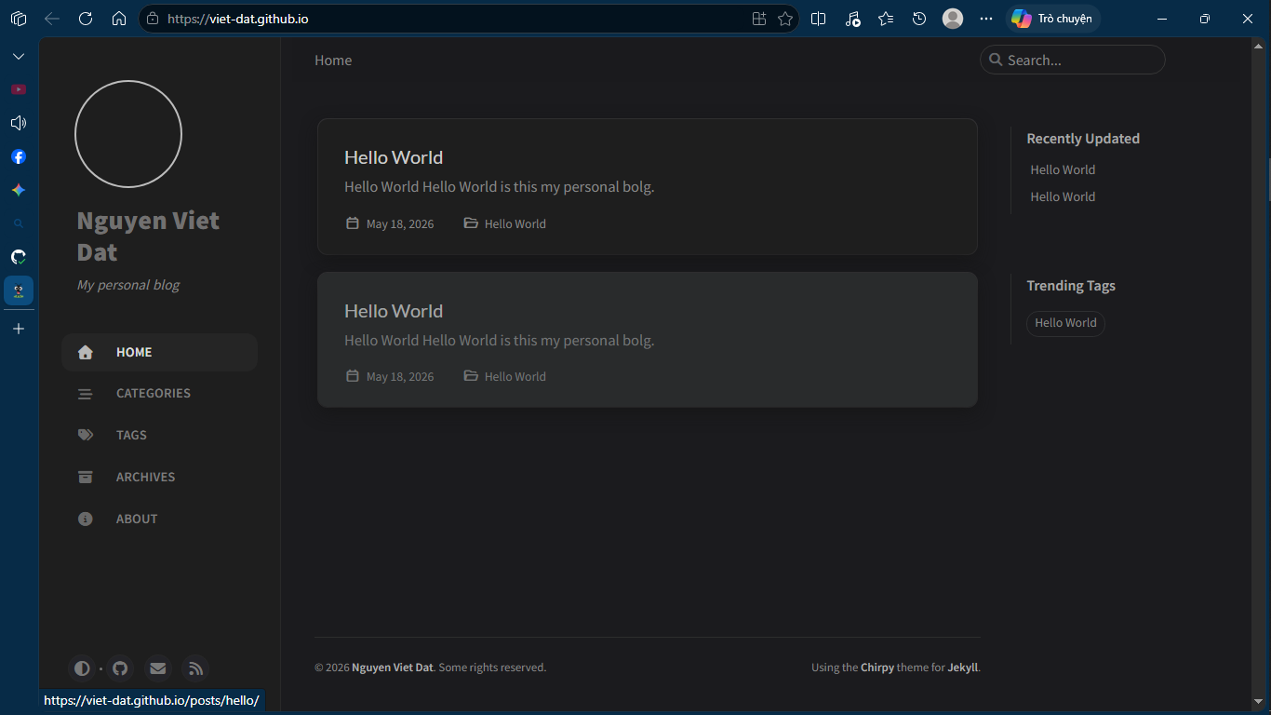Switch to the Facebook tab
The image size is (1271, 715).
(19, 156)
